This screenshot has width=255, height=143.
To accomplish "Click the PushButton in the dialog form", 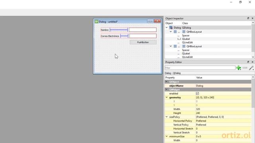I will tap(143, 43).
